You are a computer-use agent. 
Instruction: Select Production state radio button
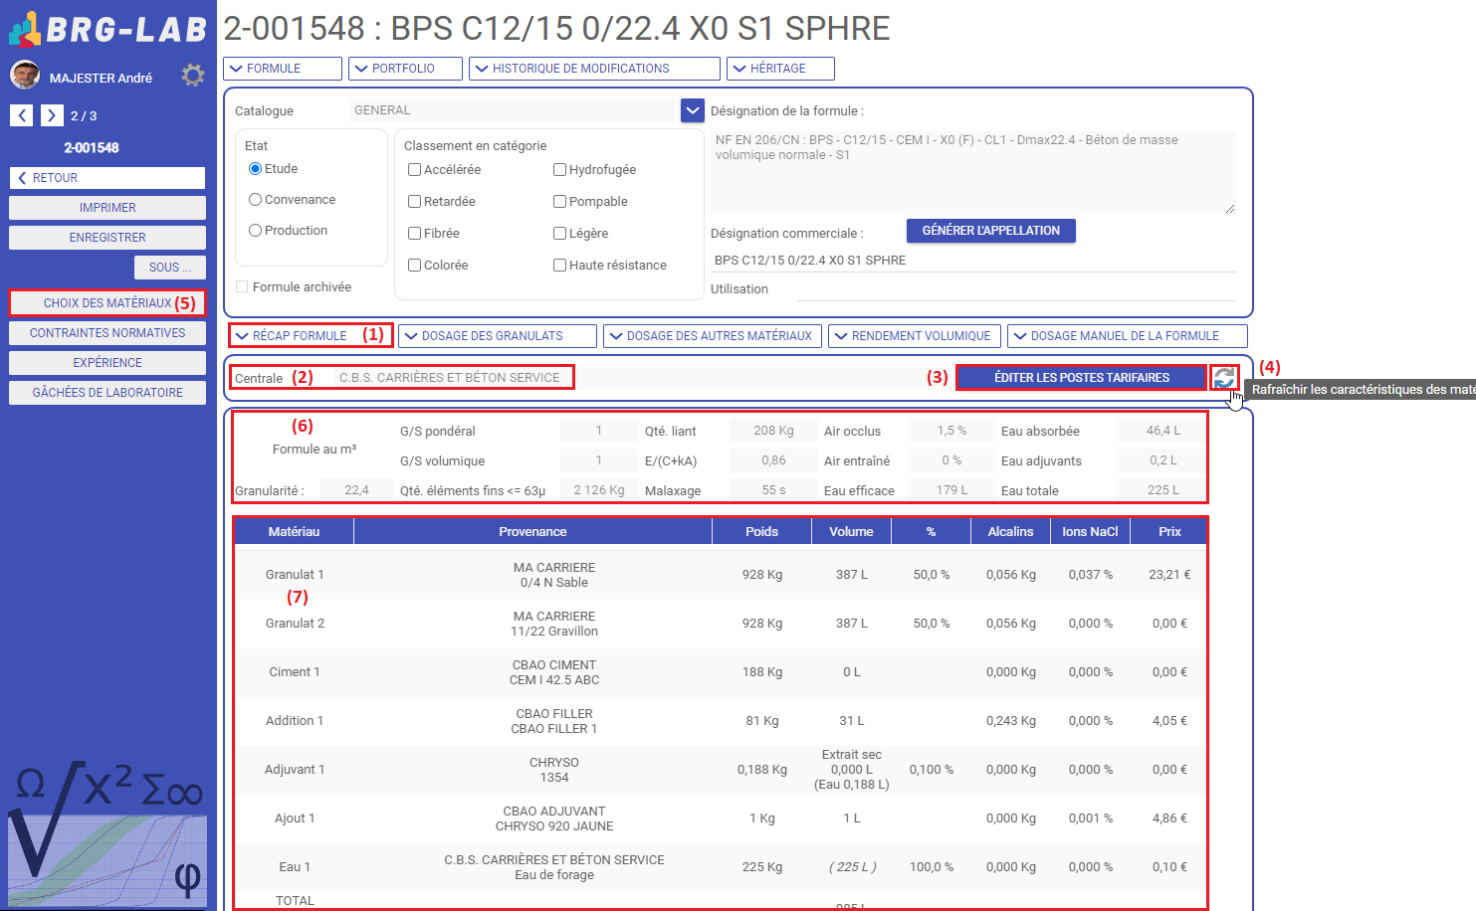[256, 231]
